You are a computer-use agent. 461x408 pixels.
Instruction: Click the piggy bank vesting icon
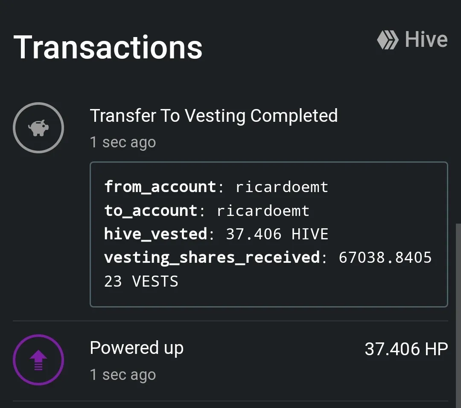[x=38, y=128]
